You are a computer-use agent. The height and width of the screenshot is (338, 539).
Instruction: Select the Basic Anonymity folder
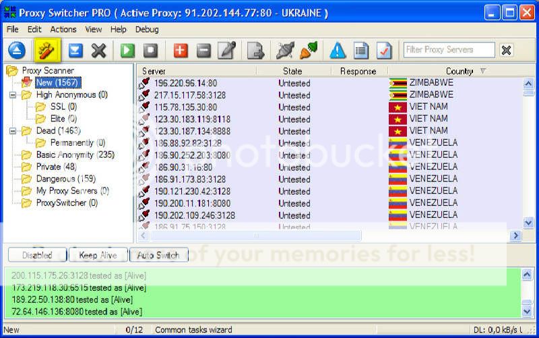(x=75, y=154)
